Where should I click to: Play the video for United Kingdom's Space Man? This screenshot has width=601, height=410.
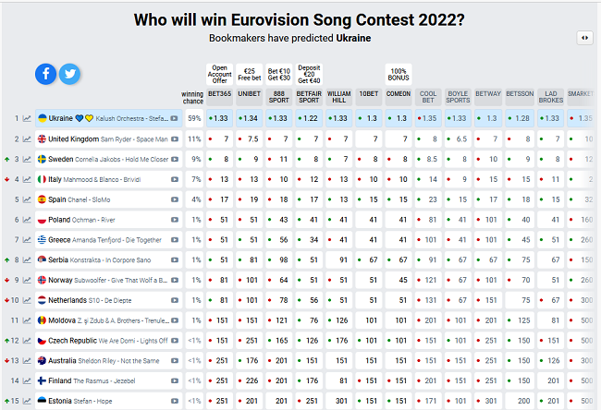175,139
